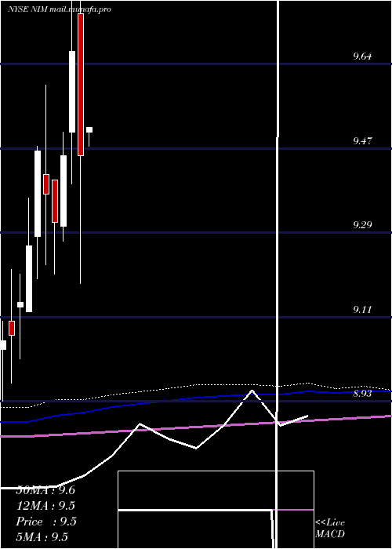Click the 9.29 price axis label
Screen dimensions: 392x549
[x=362, y=224]
